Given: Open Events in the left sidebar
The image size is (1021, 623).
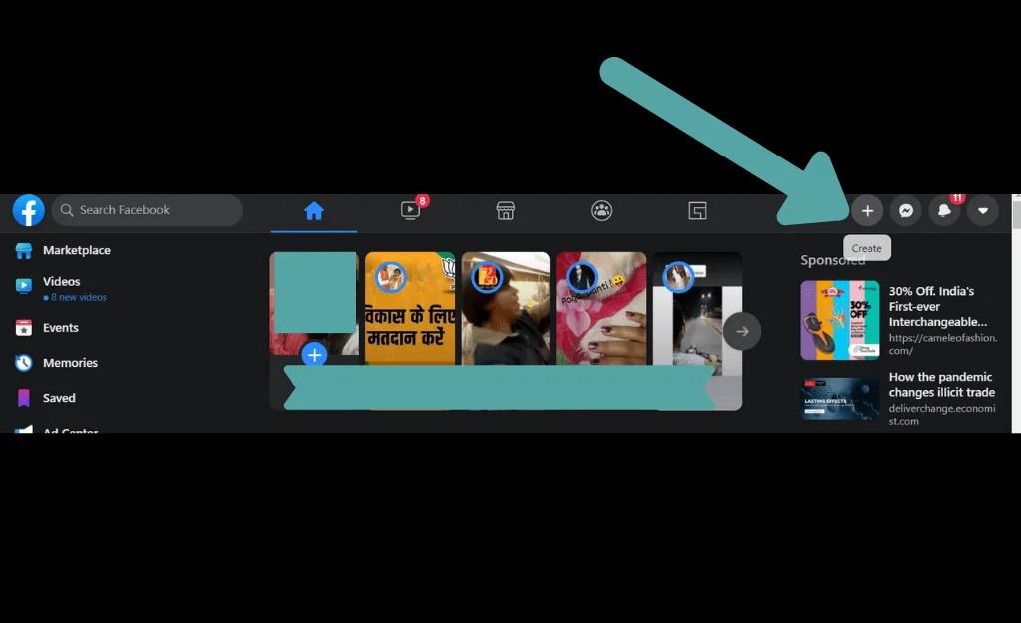Looking at the screenshot, I should pos(61,328).
